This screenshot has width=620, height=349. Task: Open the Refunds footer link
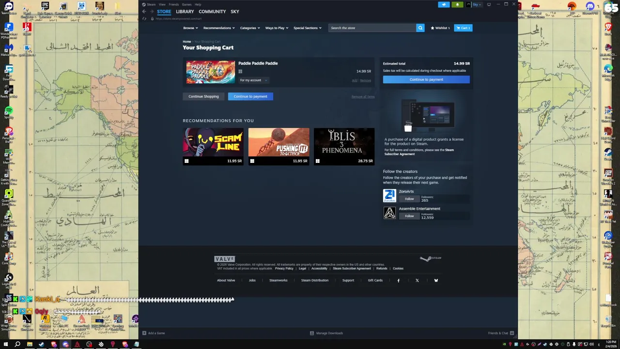point(382,269)
